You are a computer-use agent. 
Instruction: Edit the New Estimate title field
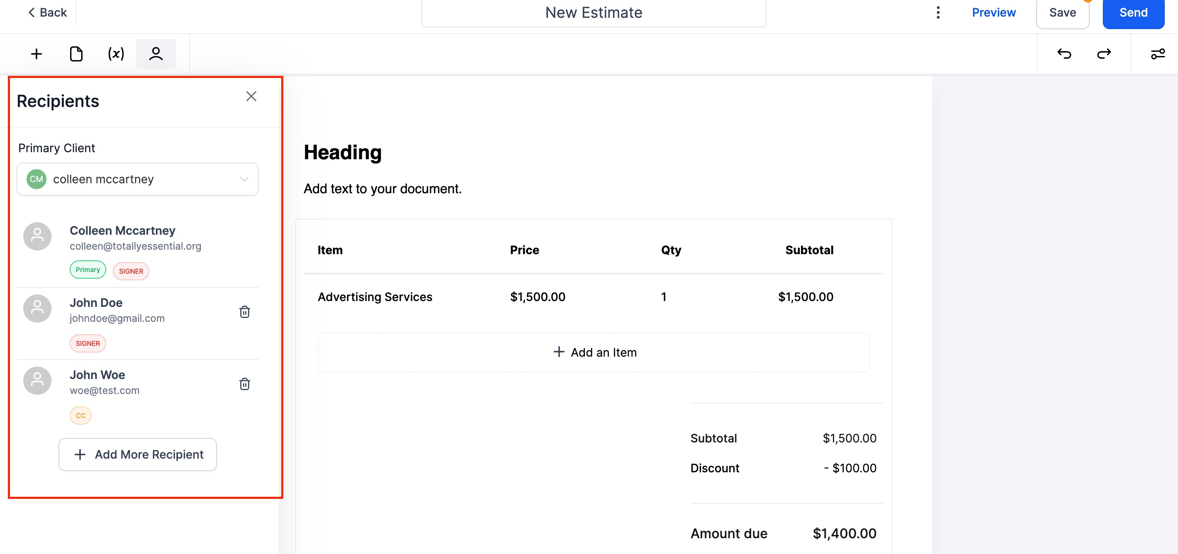594,13
